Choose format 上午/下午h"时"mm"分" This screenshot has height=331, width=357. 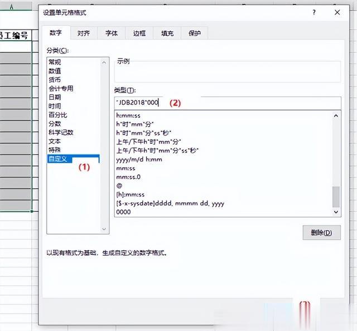pyautogui.click(x=149, y=142)
